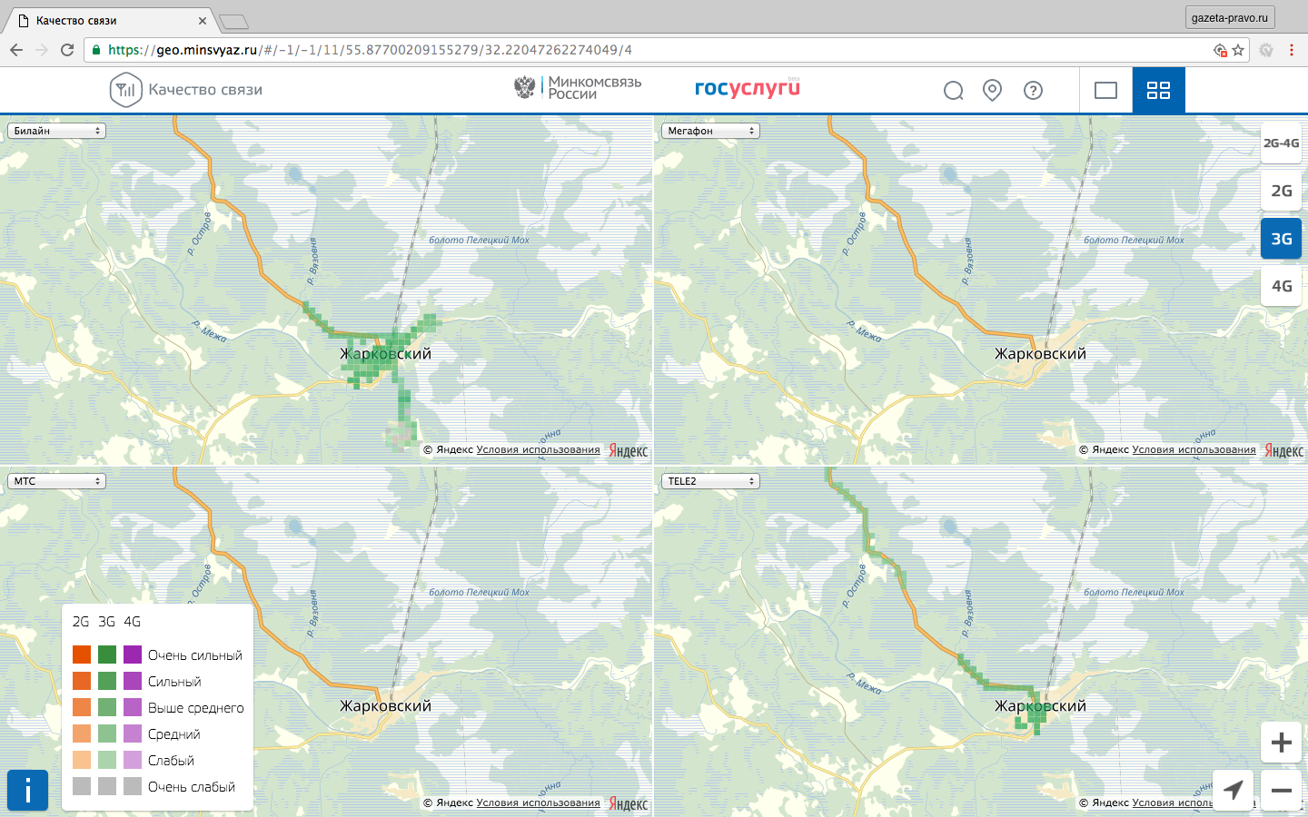Select the 4G network filter

coord(1281,286)
